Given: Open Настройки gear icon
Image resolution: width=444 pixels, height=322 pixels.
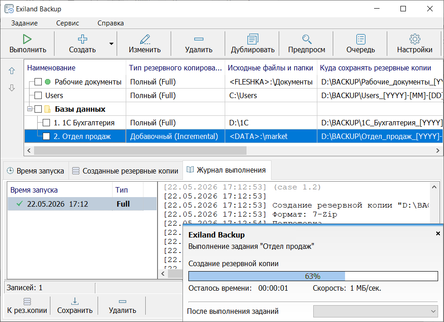Looking at the screenshot, I should coord(415,39).
